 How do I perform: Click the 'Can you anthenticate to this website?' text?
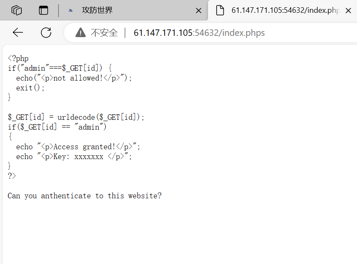(x=84, y=196)
